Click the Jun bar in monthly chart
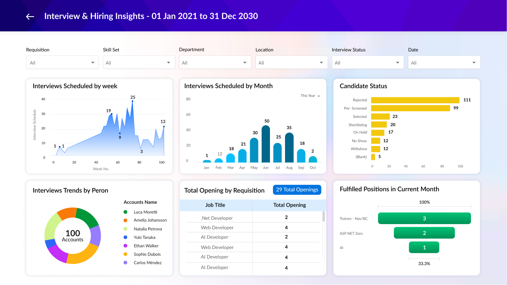Image resolution: width=507 pixels, height=285 pixels. [x=266, y=144]
